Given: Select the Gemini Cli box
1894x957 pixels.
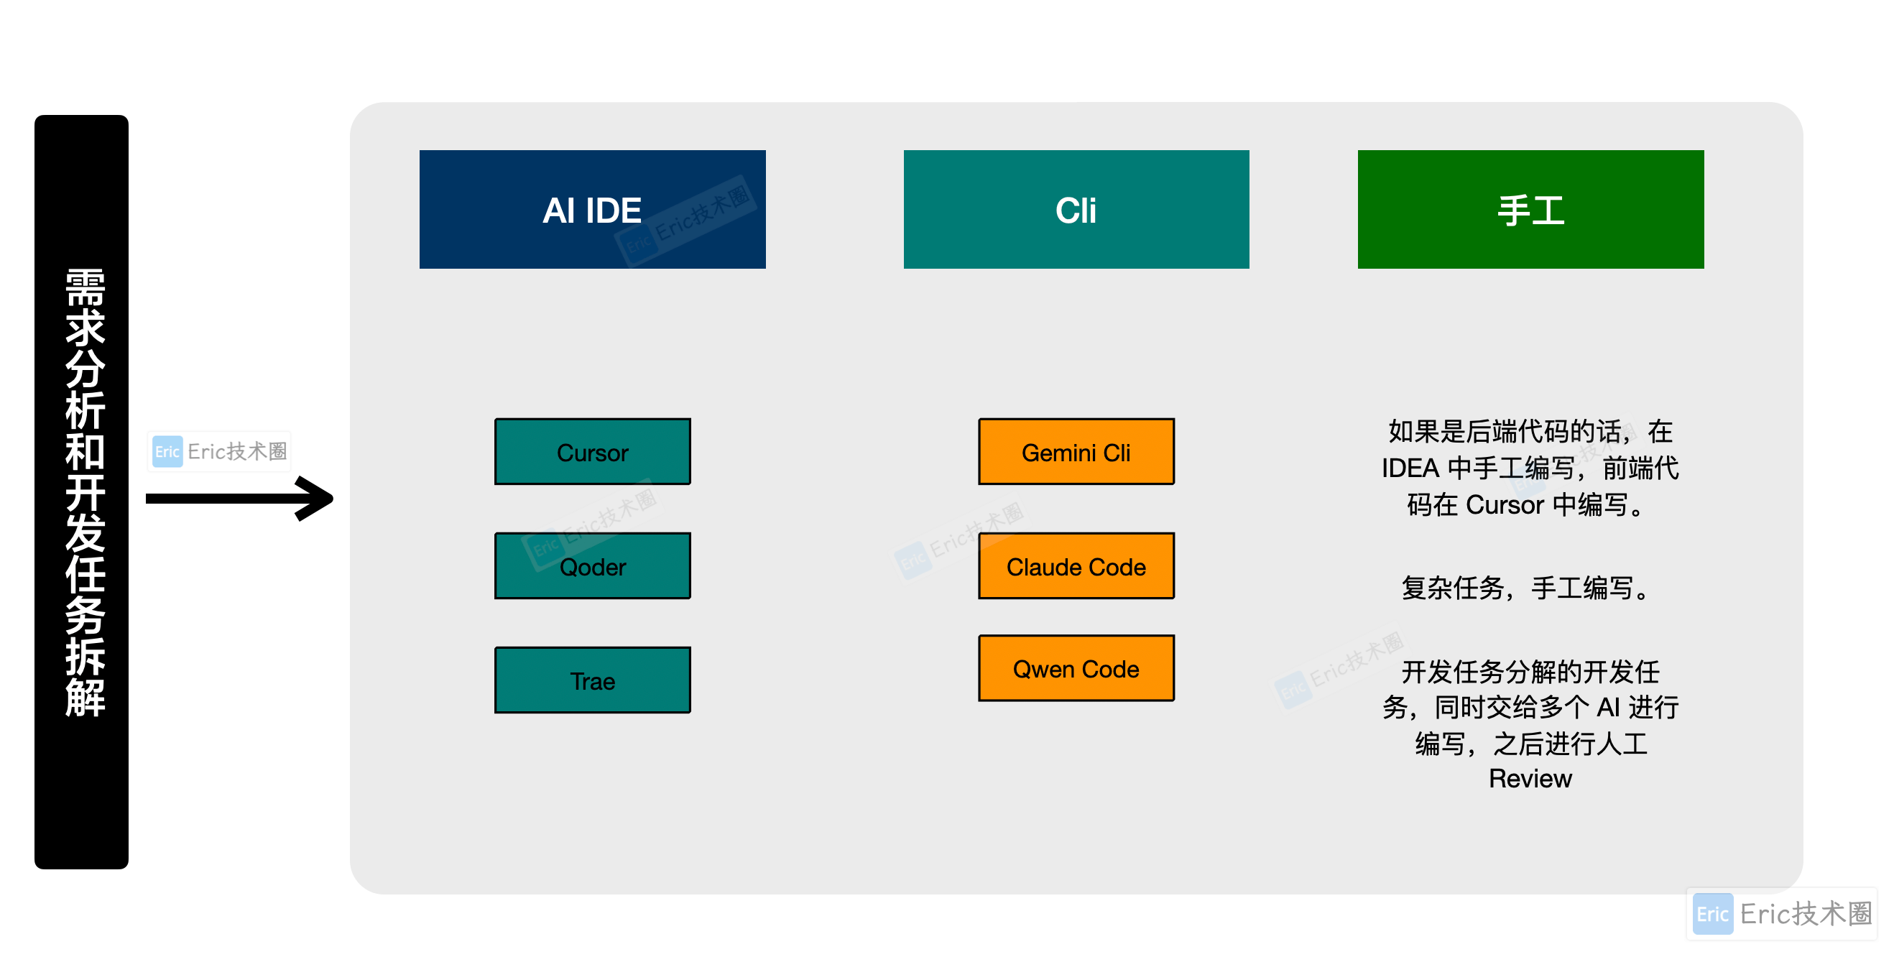Looking at the screenshot, I should tap(1075, 451).
